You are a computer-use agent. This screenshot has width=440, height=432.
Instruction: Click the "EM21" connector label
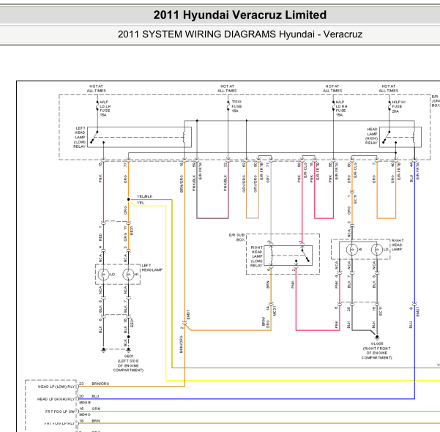click(418, 311)
